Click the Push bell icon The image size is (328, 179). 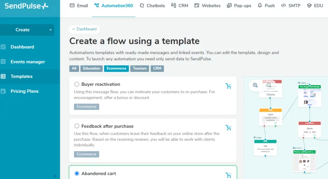[259, 5]
